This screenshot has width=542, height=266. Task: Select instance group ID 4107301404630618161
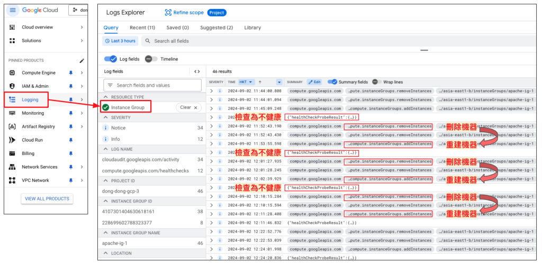pyautogui.click(x=128, y=212)
